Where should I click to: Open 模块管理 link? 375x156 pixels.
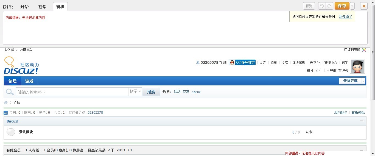tap(299, 63)
